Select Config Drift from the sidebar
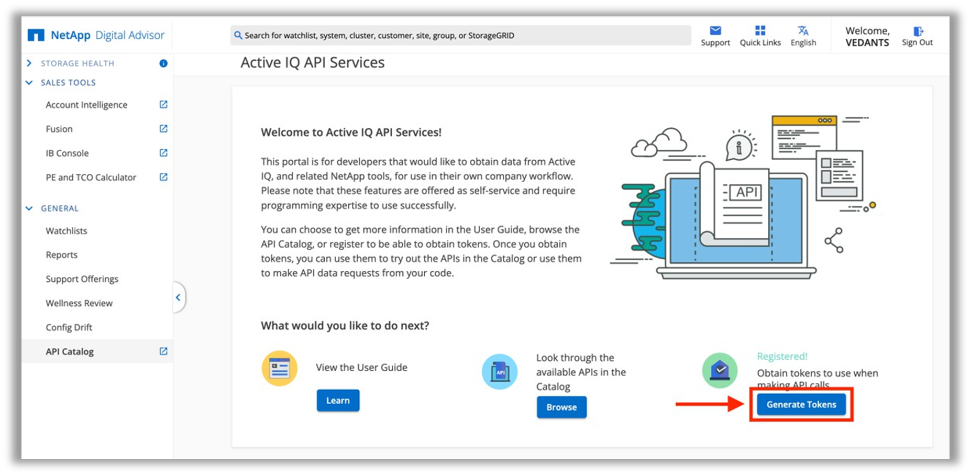This screenshot has width=971, height=476. [69, 327]
